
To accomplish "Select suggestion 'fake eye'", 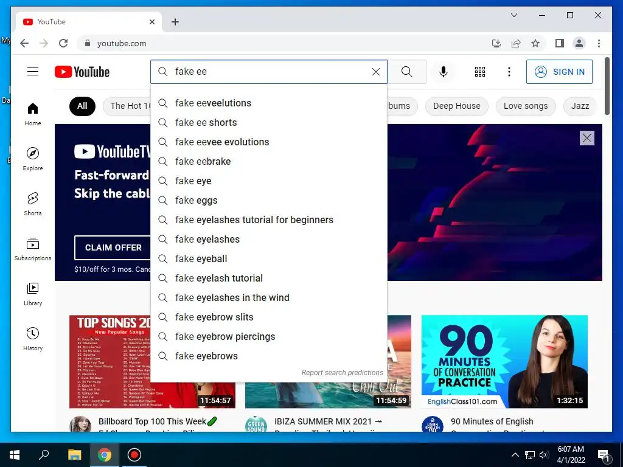I will point(268,181).
